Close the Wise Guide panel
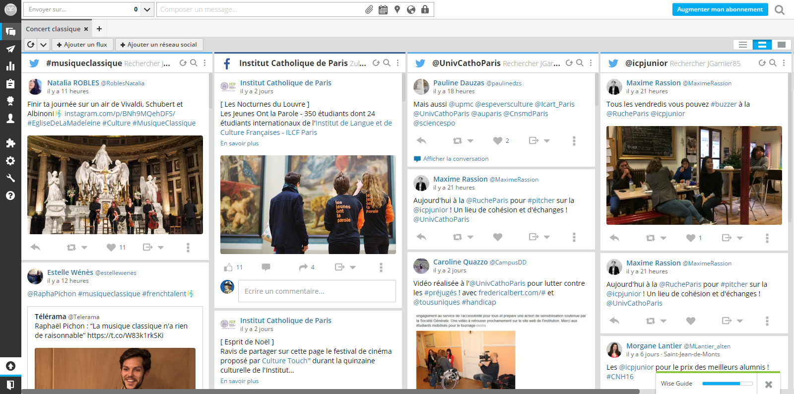The image size is (794, 394). tap(769, 384)
